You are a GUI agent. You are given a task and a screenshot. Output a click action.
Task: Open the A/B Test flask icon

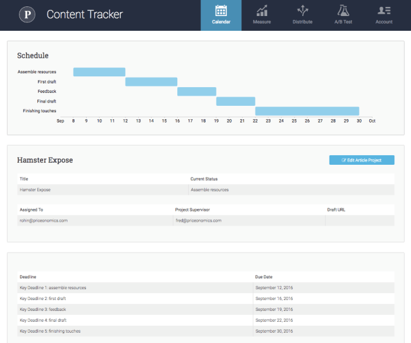click(343, 11)
